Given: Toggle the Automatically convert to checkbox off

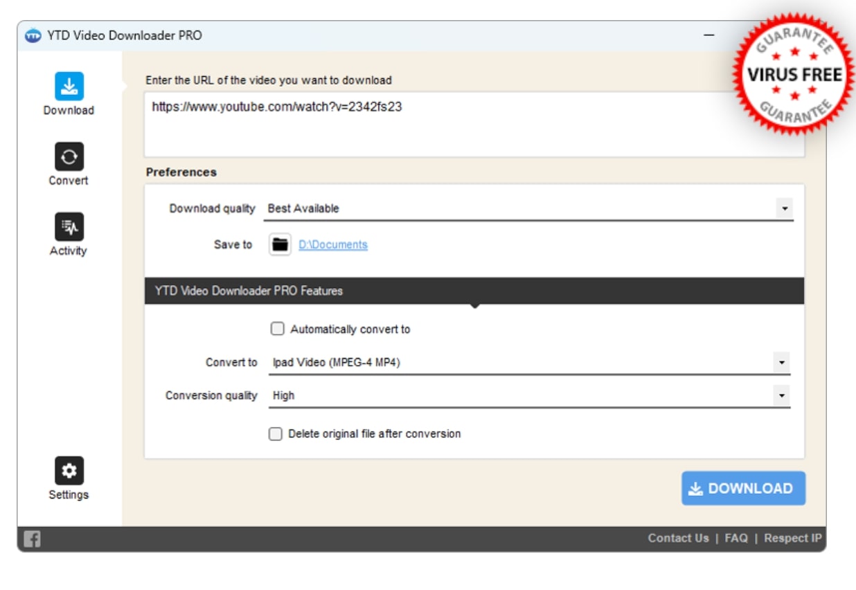Looking at the screenshot, I should [x=276, y=329].
